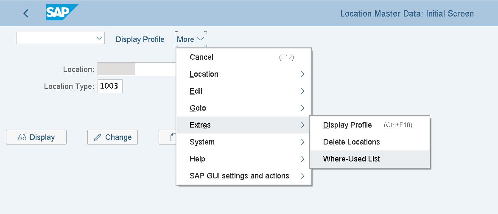Image resolution: width=498 pixels, height=214 pixels.
Task: Click the Display button with glasses icon
Action: 36,137
